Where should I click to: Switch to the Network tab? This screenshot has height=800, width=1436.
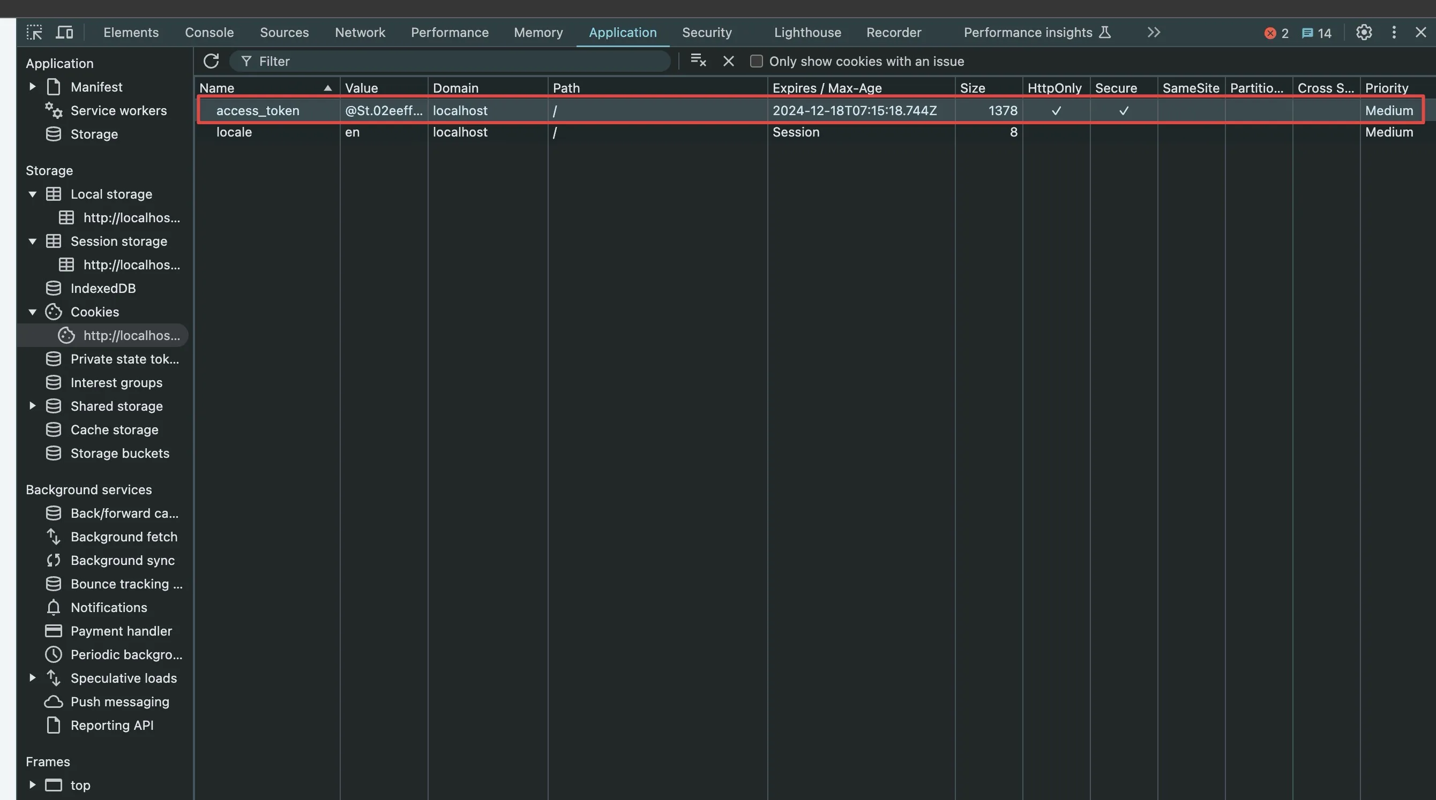(360, 32)
